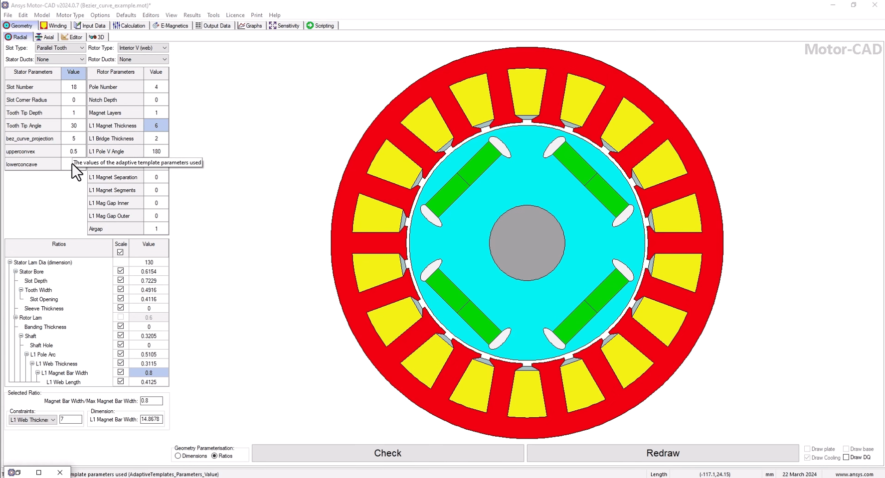Select the Dimensions parameterisation radio button
Image resolution: width=885 pixels, height=478 pixels.
[x=178, y=456]
